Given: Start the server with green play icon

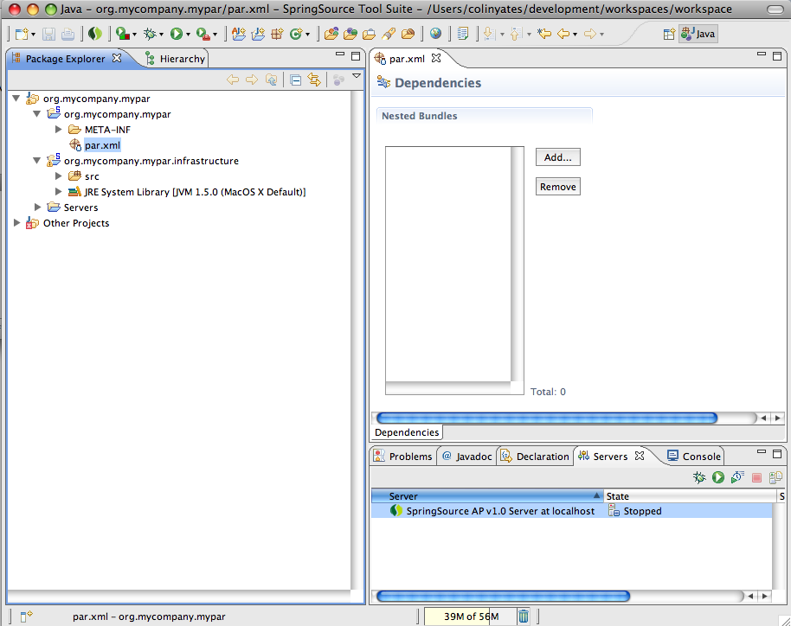Looking at the screenshot, I should [717, 476].
